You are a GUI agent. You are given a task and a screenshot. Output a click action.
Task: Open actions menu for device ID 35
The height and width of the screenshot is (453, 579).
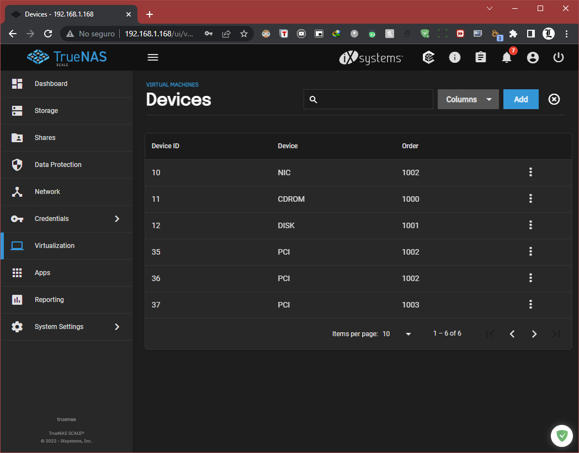click(530, 252)
